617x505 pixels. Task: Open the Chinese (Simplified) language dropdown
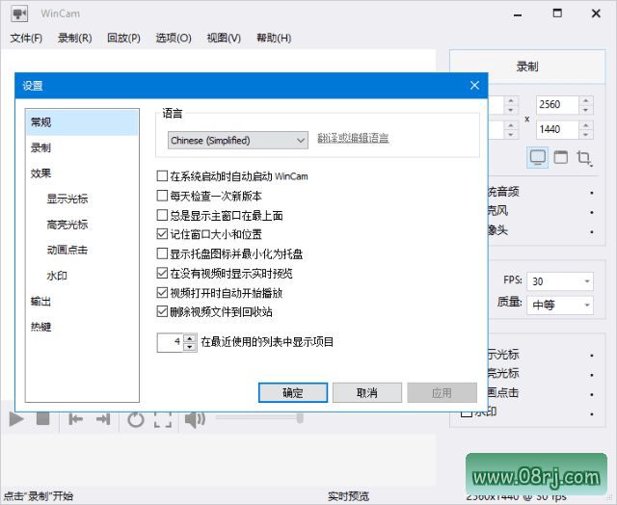pos(236,140)
